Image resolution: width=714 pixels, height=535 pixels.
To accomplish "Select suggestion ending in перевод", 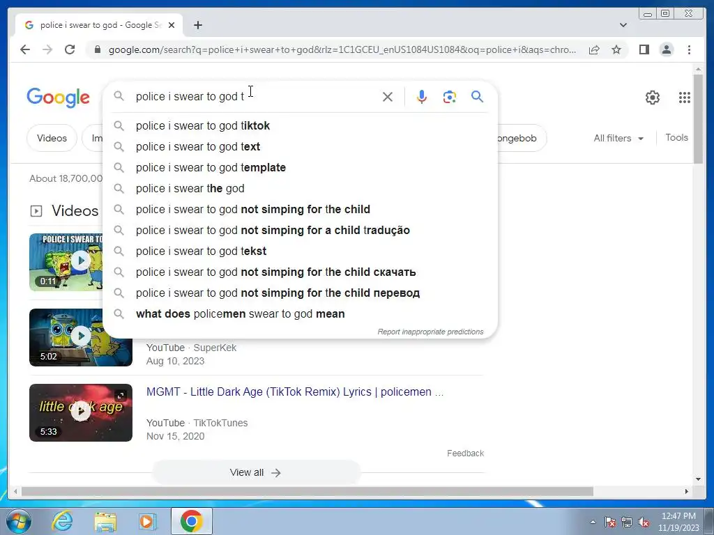I will pos(301,293).
